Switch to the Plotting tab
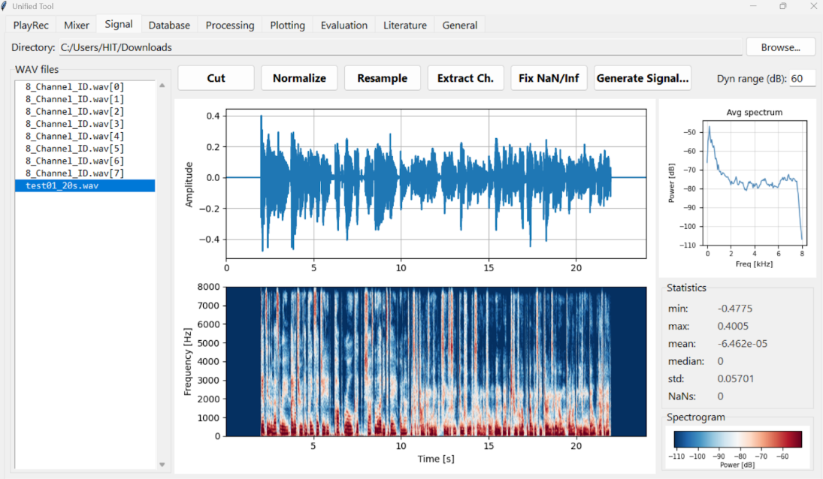The image size is (823, 479). [287, 26]
